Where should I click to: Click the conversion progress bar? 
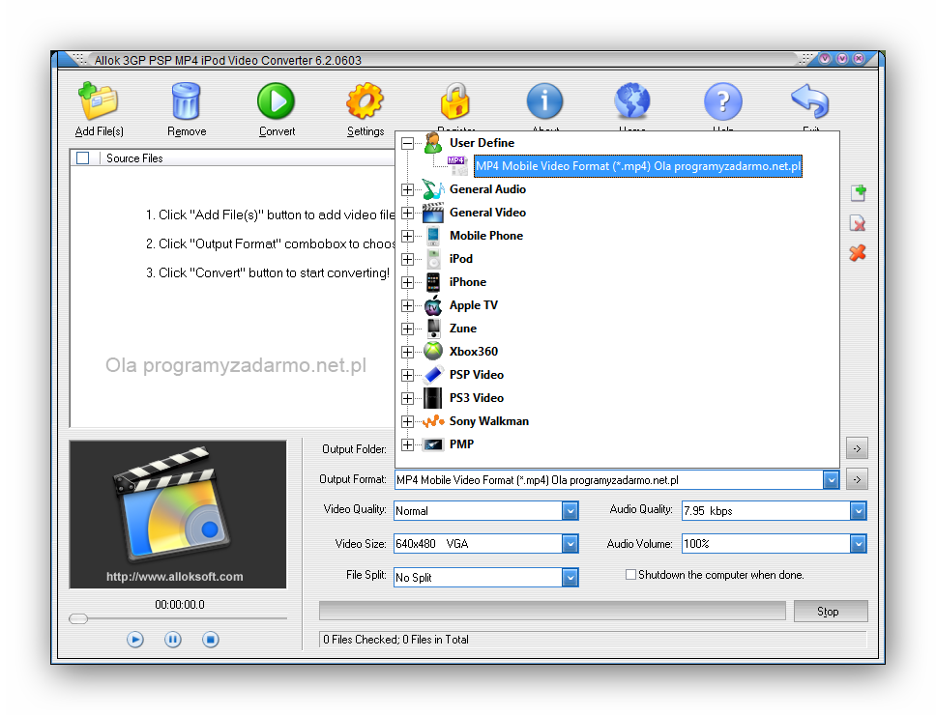coord(552,612)
